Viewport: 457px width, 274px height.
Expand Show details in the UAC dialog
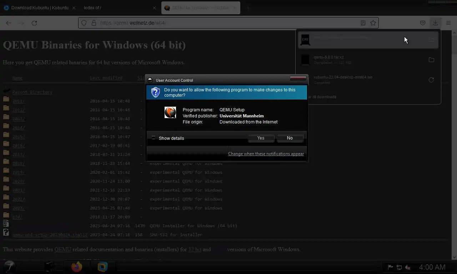pyautogui.click(x=168, y=138)
